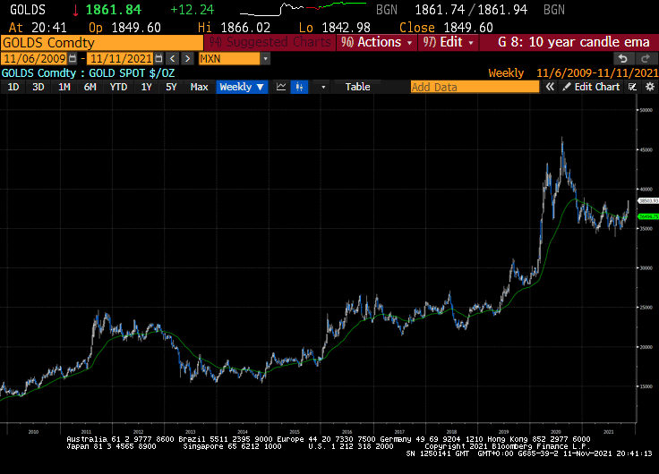Click the intraday sparkline mini chart
The image size is (659, 474).
[x=303, y=9]
